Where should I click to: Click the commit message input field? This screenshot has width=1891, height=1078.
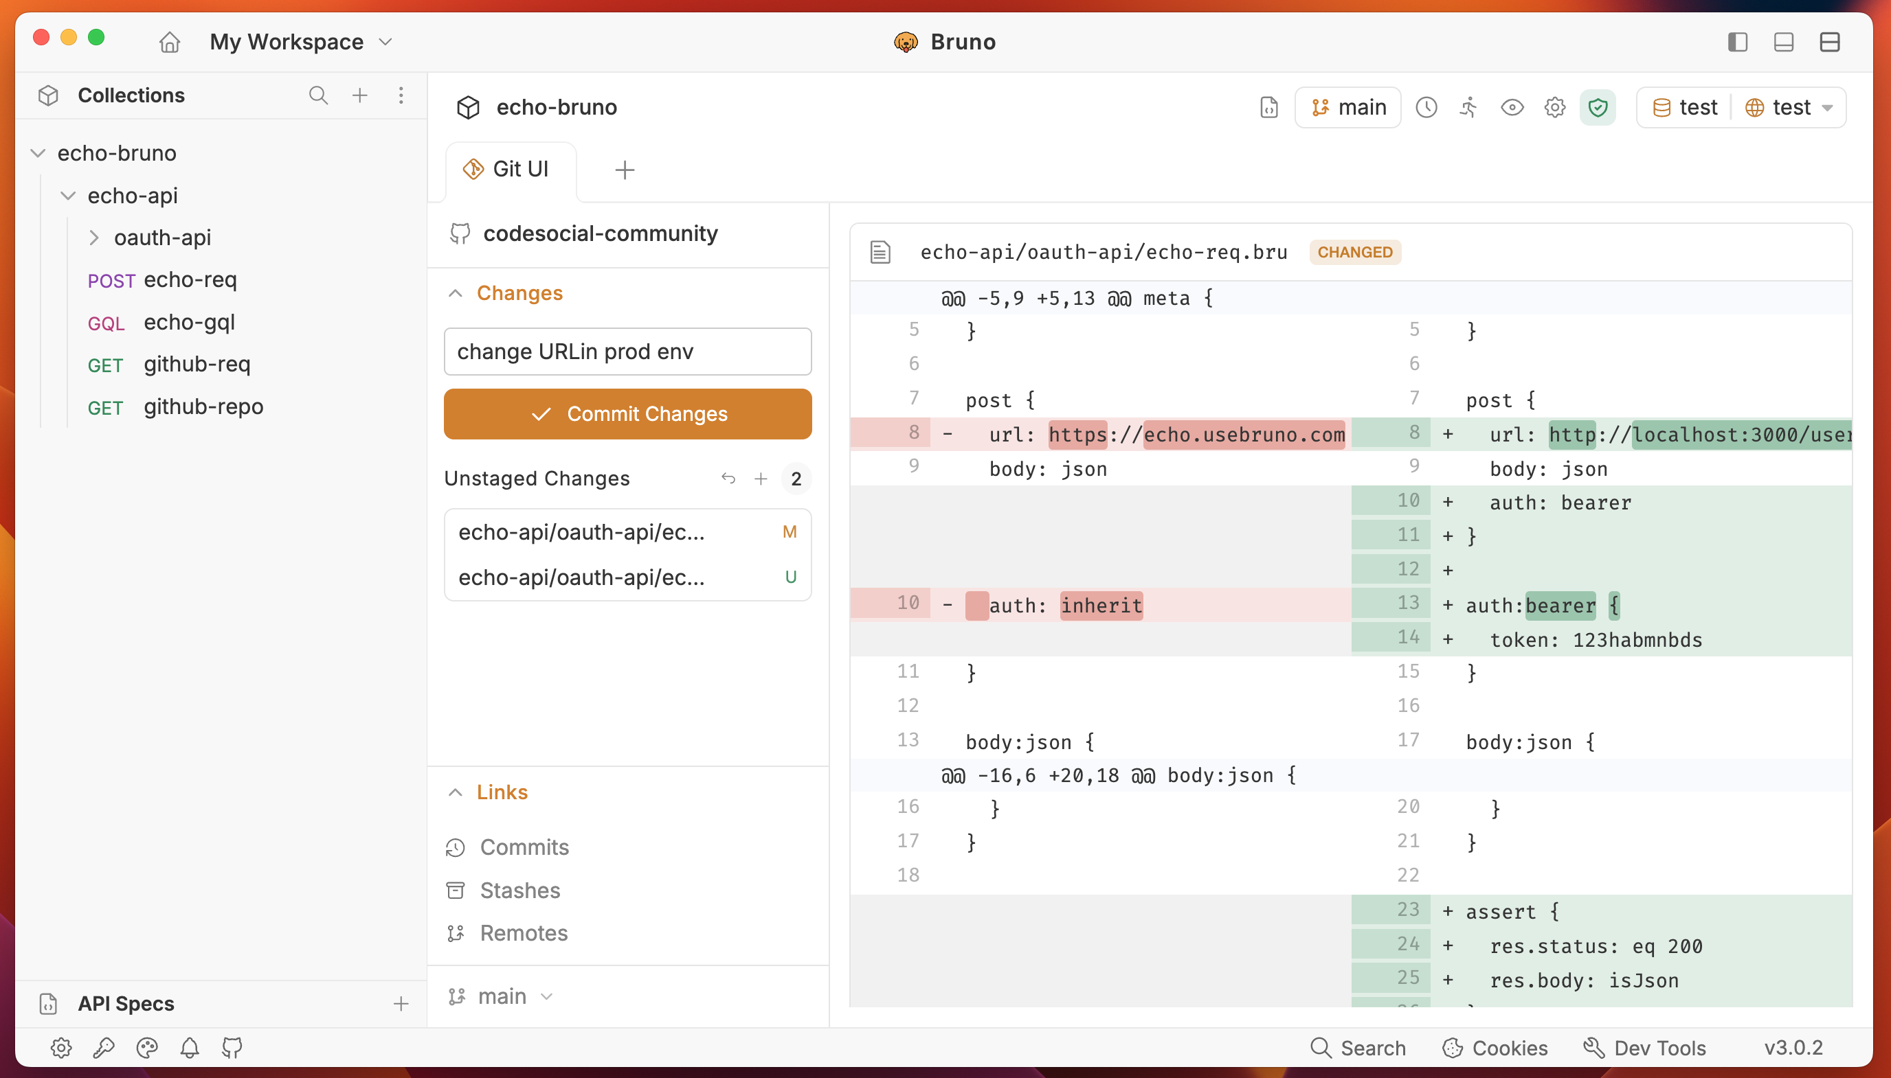click(627, 352)
